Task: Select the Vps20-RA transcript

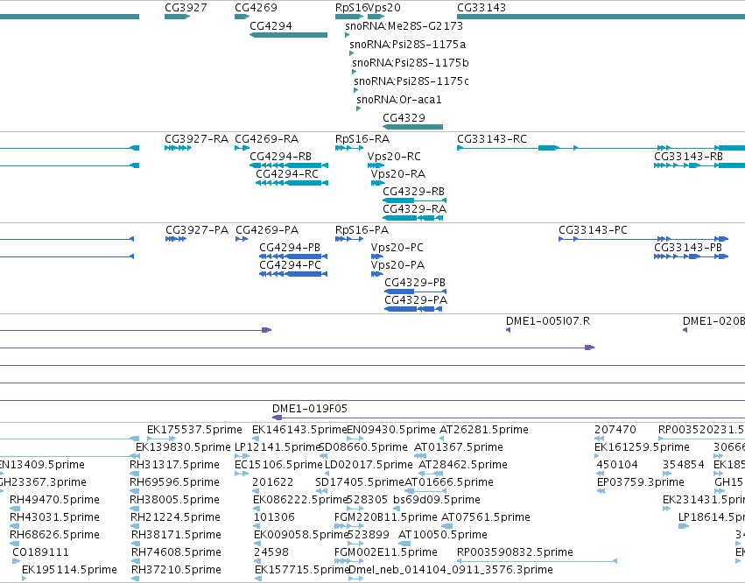Action: [377, 183]
